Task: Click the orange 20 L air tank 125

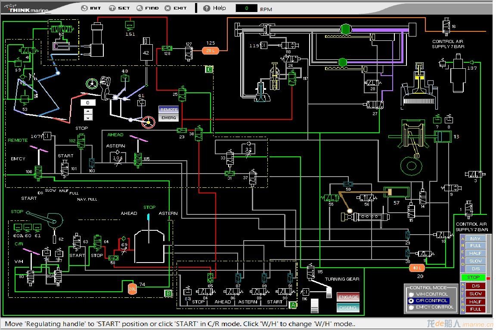Action: click(x=211, y=51)
